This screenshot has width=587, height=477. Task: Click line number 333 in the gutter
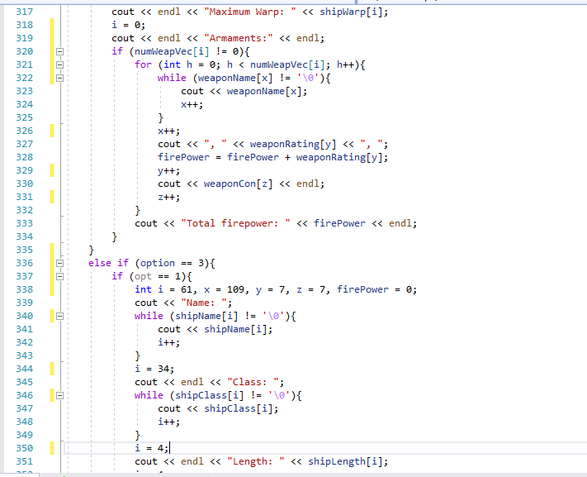pos(24,223)
